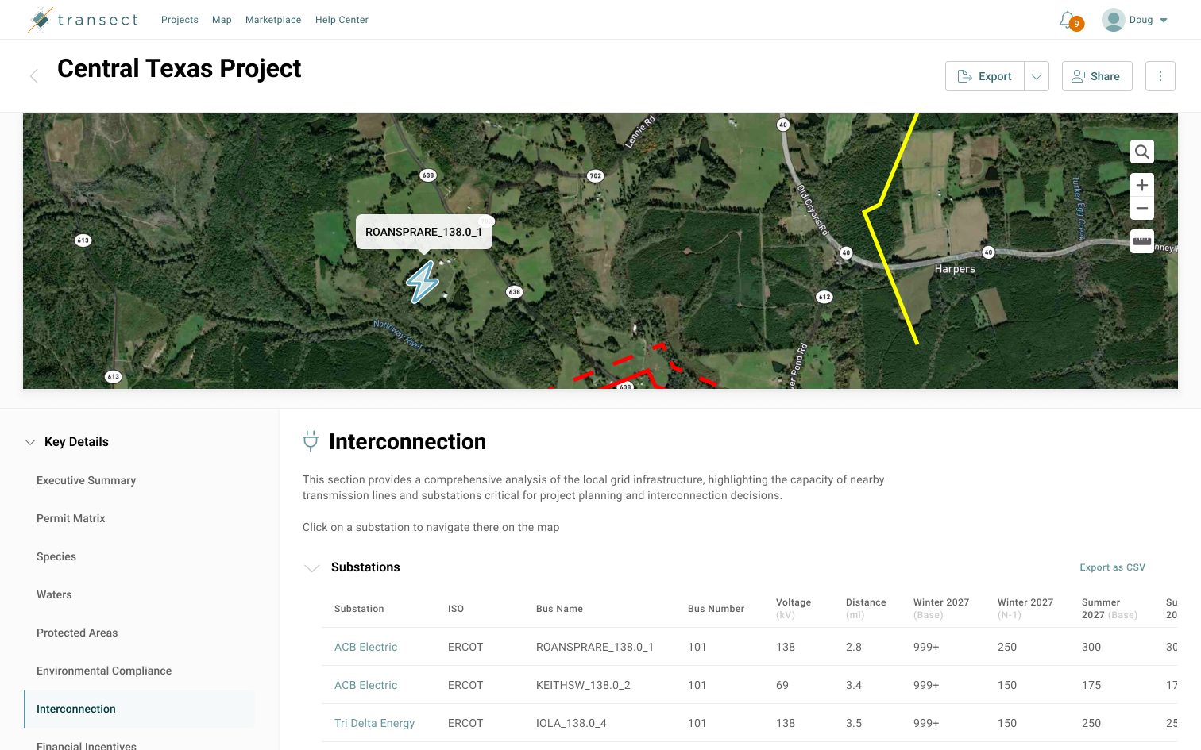Navigate to the Projects page
Image resolution: width=1201 pixels, height=750 pixels.
click(x=180, y=20)
